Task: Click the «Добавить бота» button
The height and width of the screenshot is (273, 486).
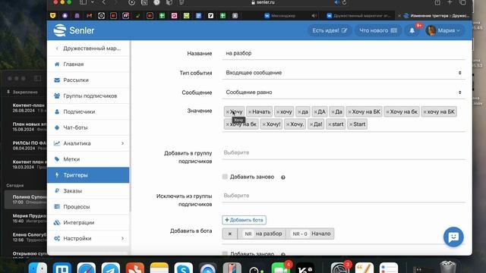Action: click(245, 220)
